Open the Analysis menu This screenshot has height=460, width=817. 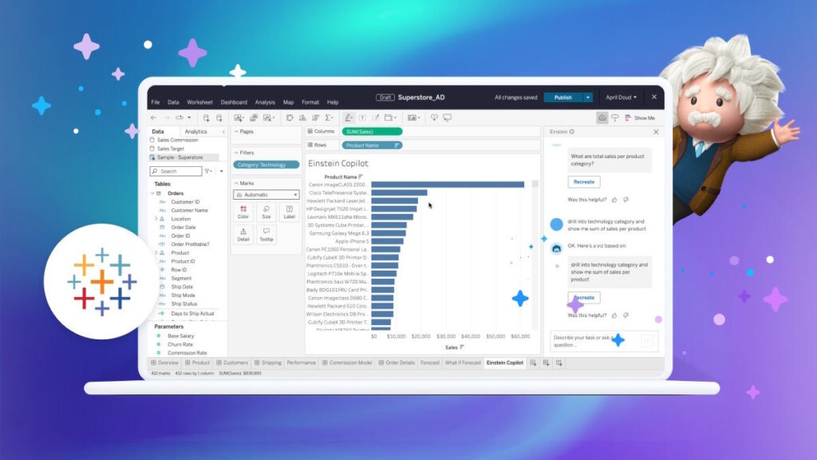click(x=265, y=102)
